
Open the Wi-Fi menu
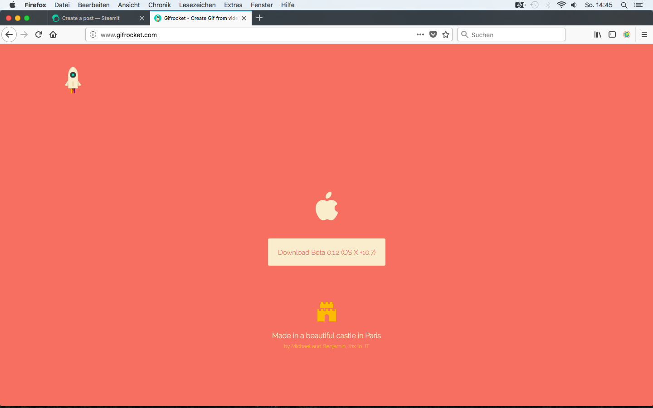coord(561,5)
